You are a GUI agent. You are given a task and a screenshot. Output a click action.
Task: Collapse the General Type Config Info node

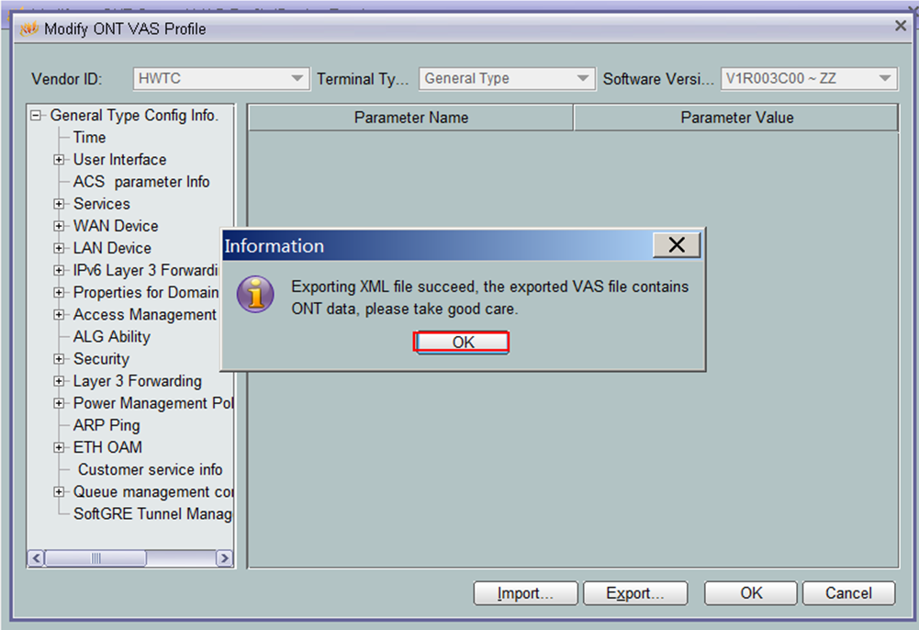tap(37, 116)
